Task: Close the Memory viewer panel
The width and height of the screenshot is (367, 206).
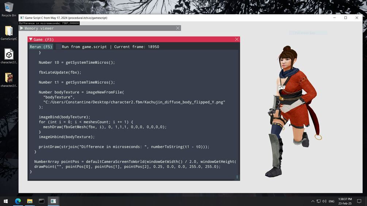Action: tap(177, 28)
